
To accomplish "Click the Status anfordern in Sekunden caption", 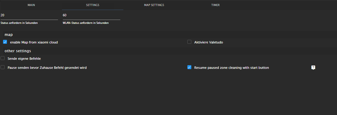I will [x=19, y=23].
